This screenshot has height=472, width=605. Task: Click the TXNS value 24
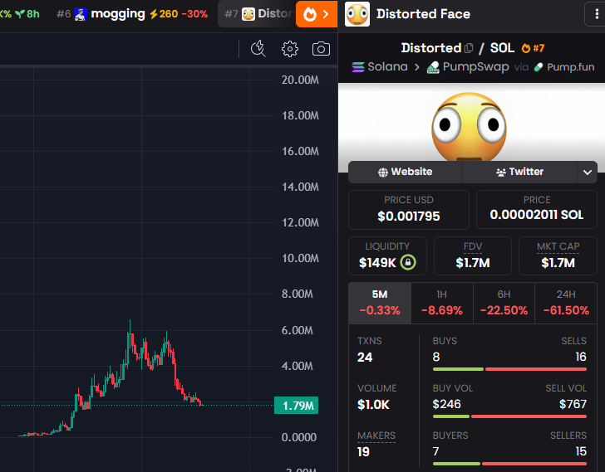[x=365, y=358]
